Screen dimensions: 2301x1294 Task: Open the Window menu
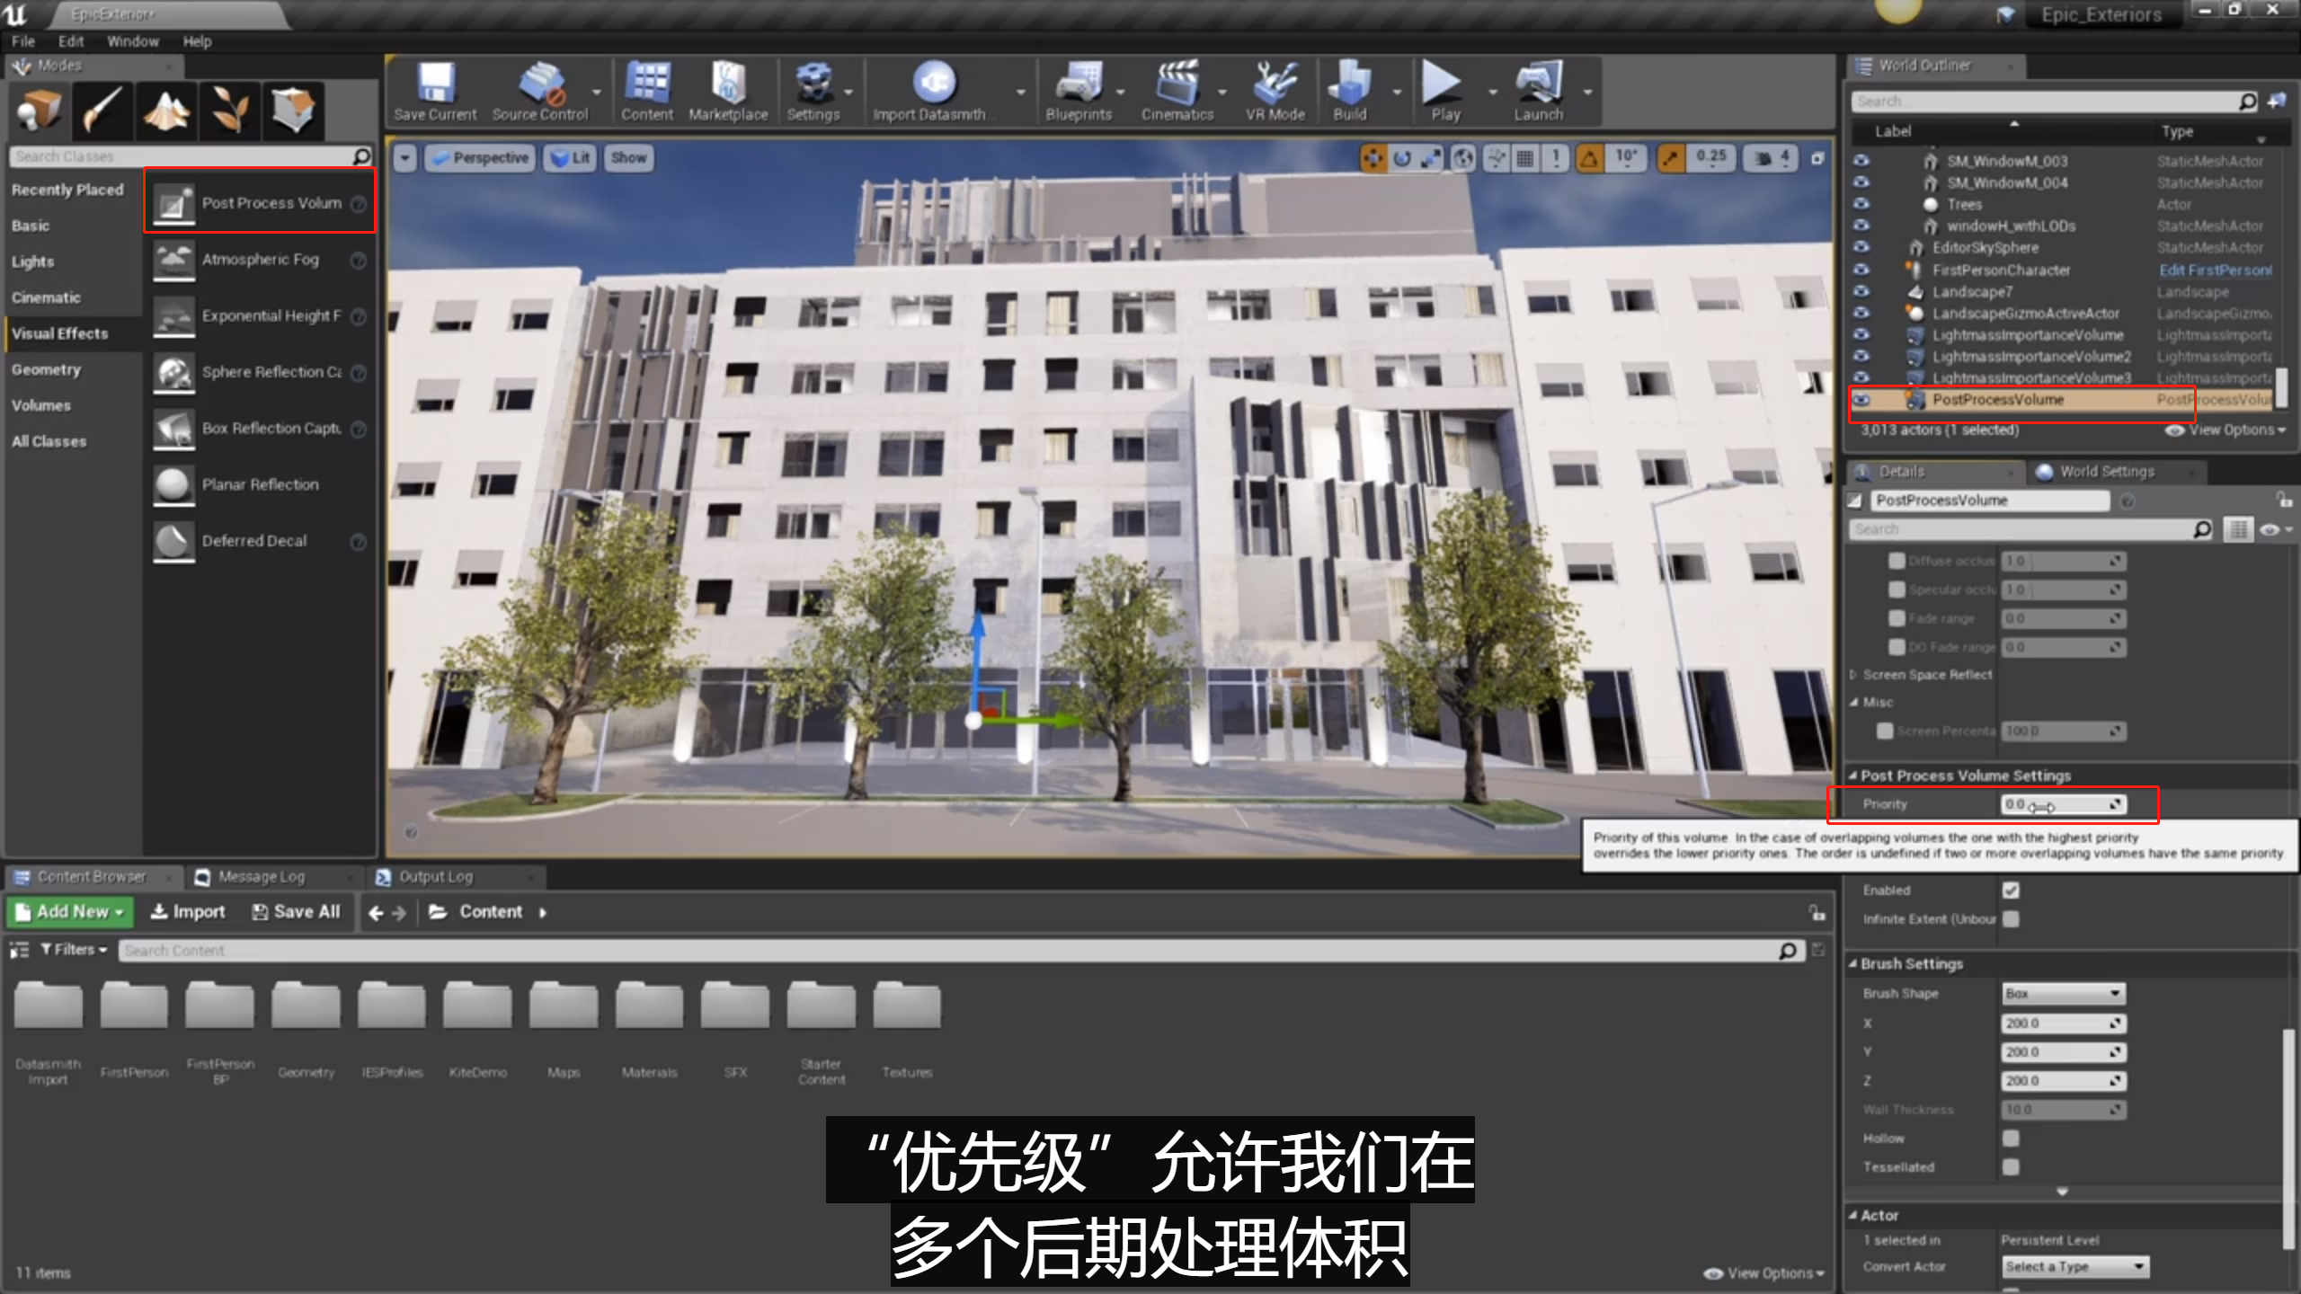132,41
